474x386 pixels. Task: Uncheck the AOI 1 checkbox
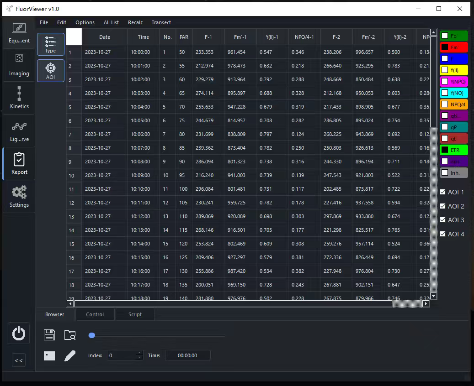coord(442,192)
